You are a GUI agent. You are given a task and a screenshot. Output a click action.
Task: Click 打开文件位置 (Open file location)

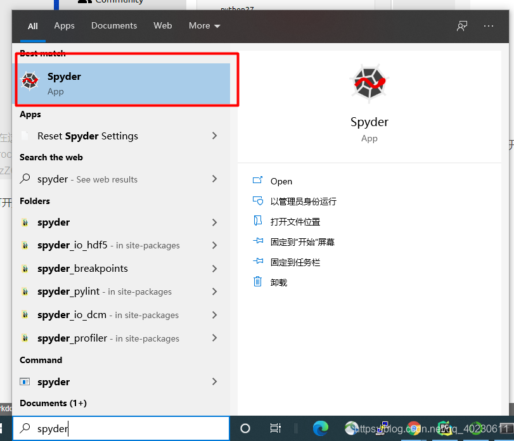tap(295, 222)
